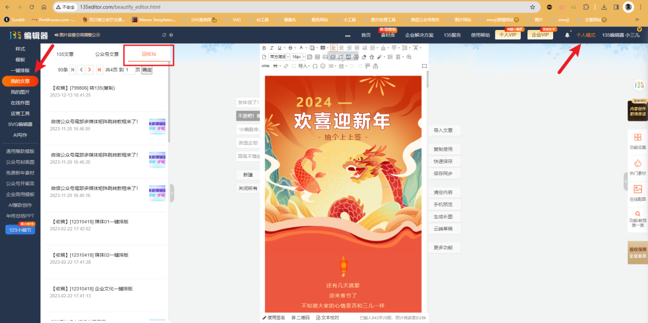Click the 快速保存 button

(444, 161)
